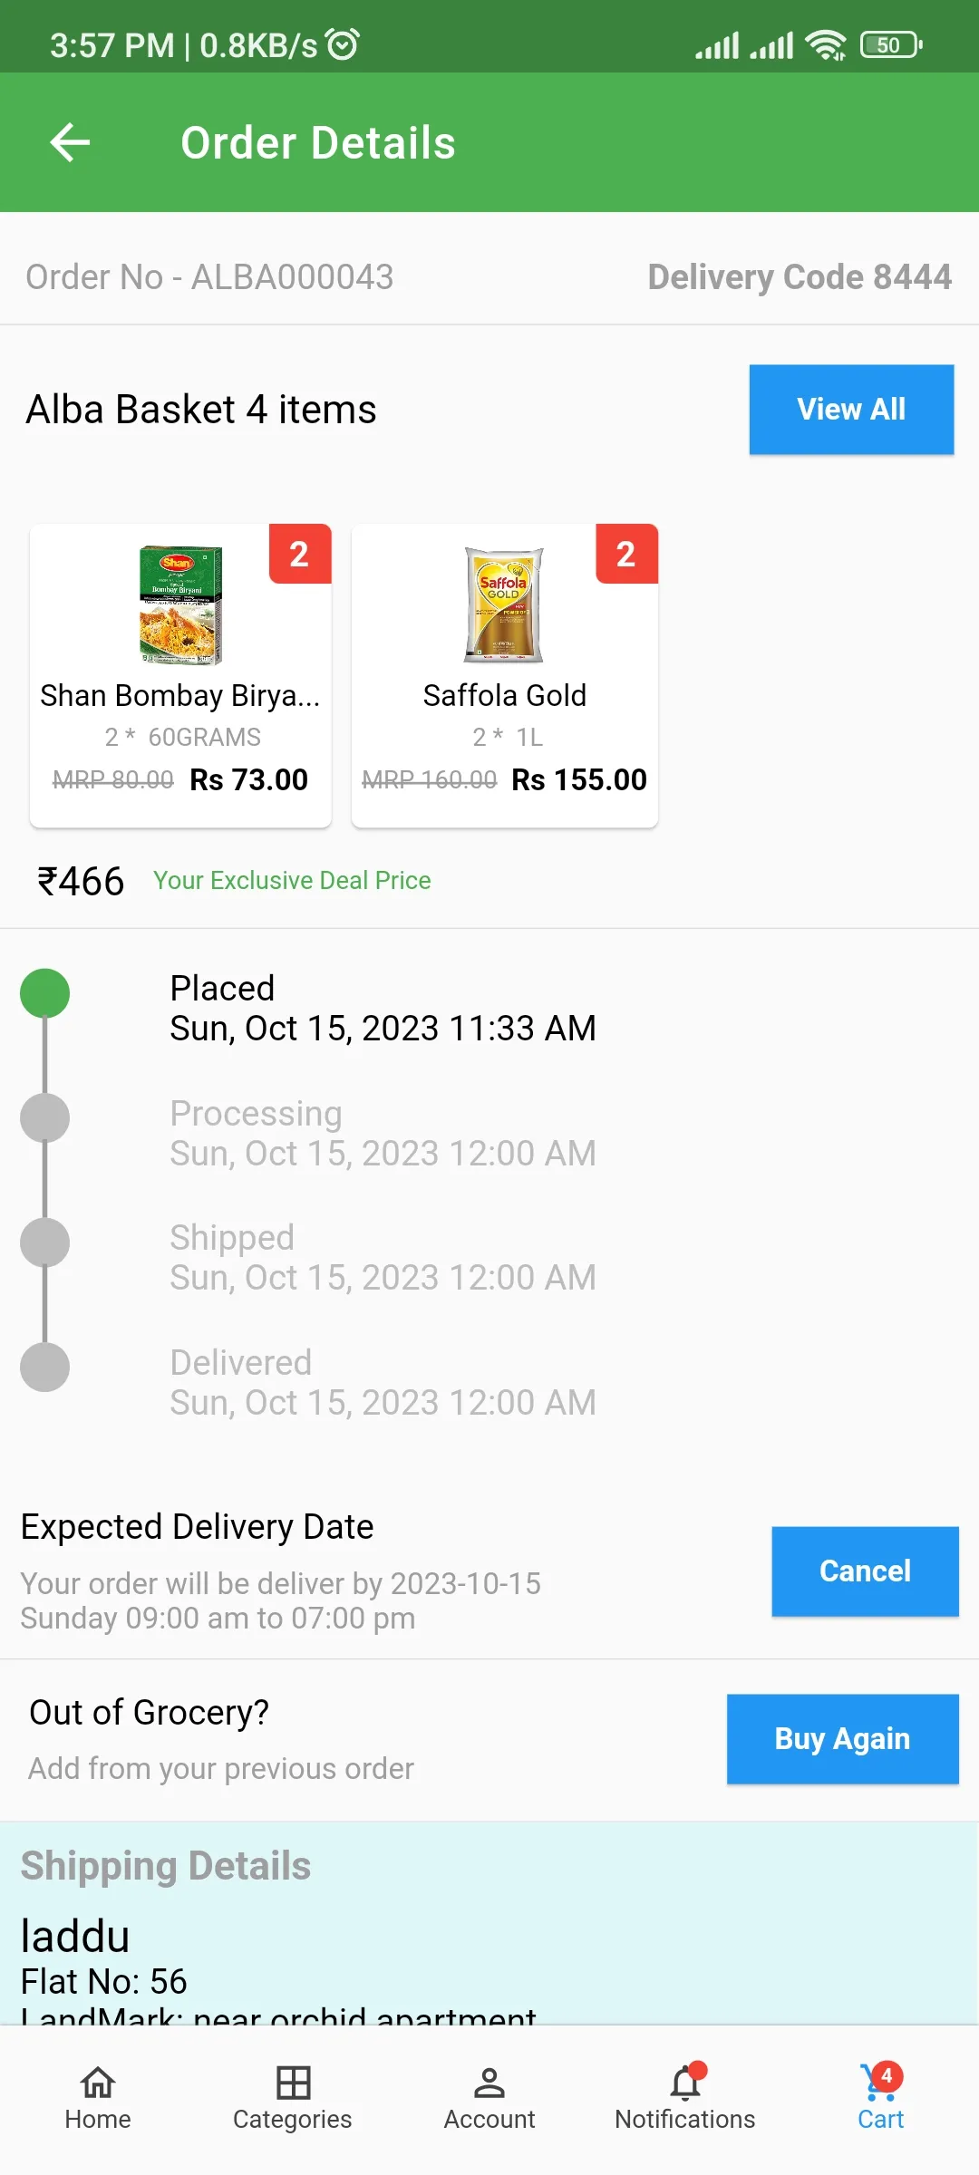
Task: Tap the Shipping Details heading
Action: click(x=166, y=1866)
